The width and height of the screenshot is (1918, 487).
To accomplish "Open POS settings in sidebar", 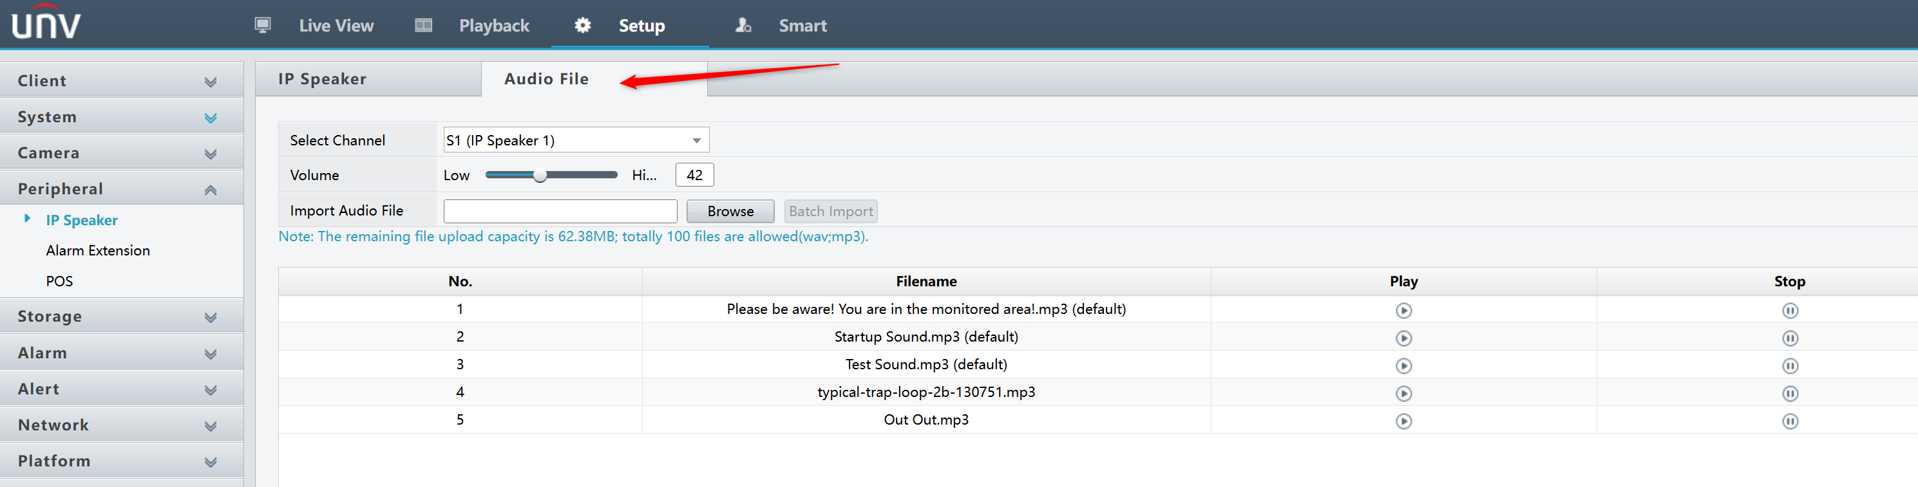I will tap(59, 281).
